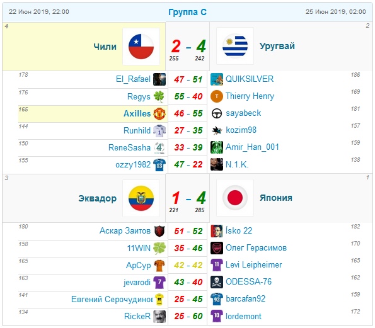Viewport: 375px width, 328px height.
Task: Click Regys' clover avatar
Action: [x=159, y=96]
